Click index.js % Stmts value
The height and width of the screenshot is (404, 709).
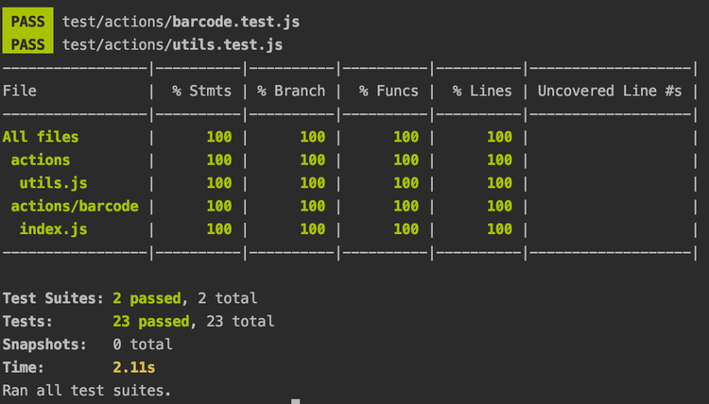click(219, 228)
